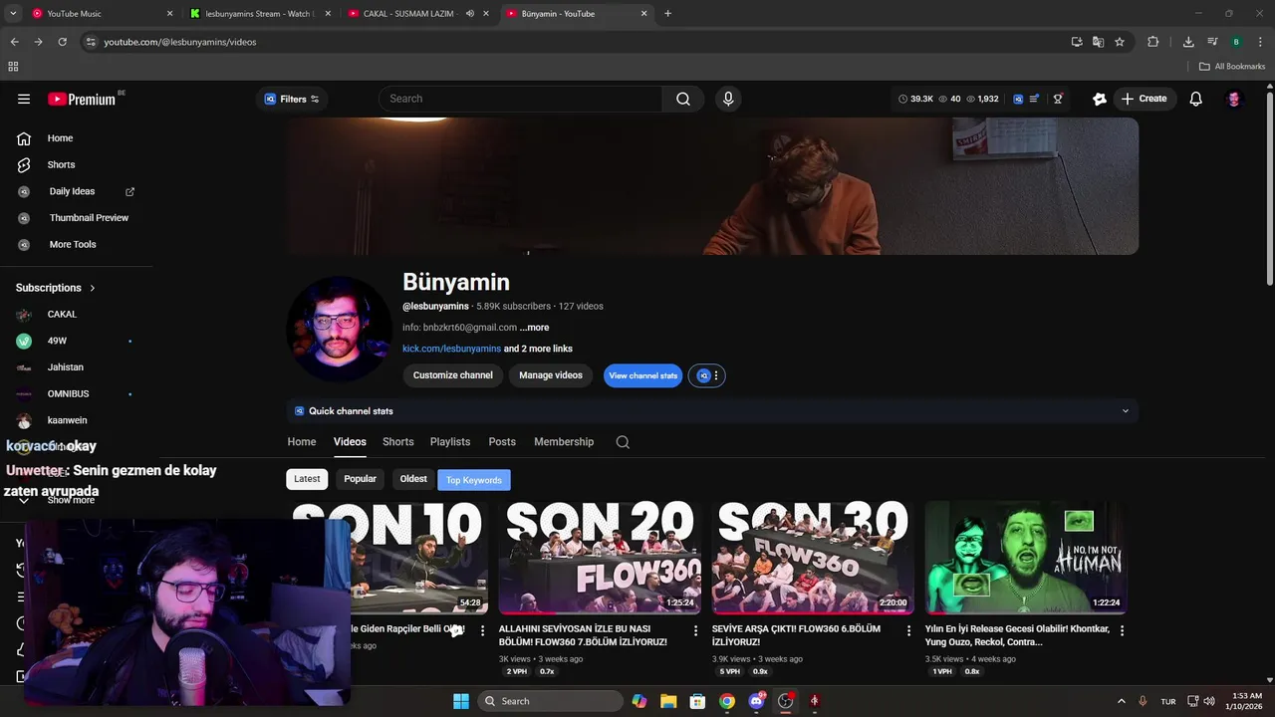This screenshot has height=717, width=1275.
Task: Mute the CAKAL - SUSMAM LAZIM tab audio
Action: tap(470, 14)
